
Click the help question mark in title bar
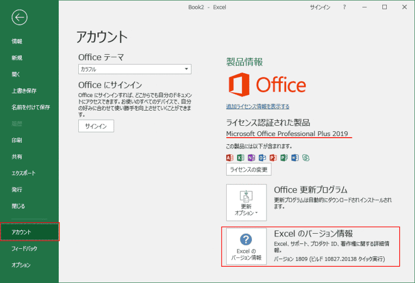click(x=344, y=7)
